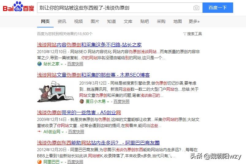Switch to the 采购 tab
This screenshot has height=164, width=246.
pyautogui.click(x=161, y=21)
